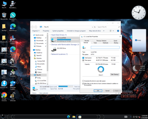Click the Disk Cleanup button
Viewport: 148px width, 119px height.
[x=115, y=74]
